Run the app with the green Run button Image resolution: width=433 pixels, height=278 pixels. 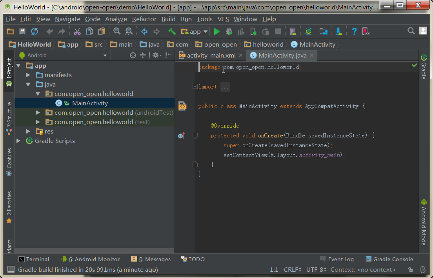point(217,31)
